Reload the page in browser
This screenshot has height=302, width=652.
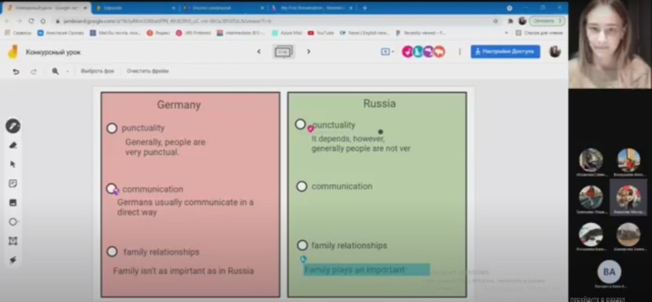31,21
